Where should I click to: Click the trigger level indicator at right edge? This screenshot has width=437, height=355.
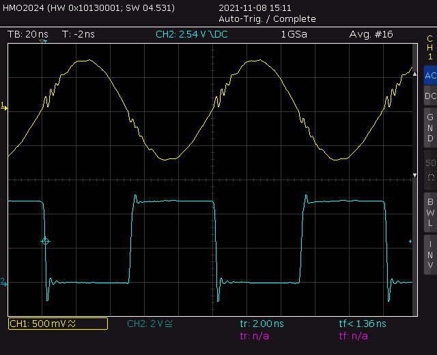(x=410, y=241)
